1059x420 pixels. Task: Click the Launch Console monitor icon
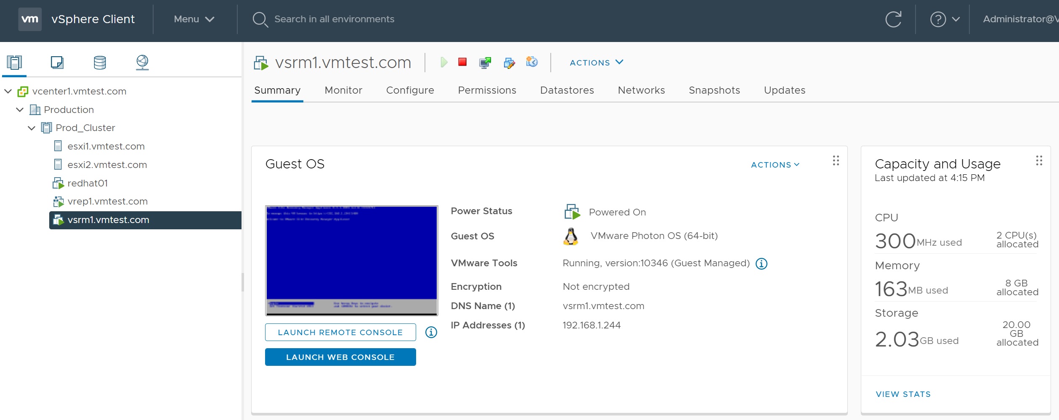[x=485, y=63]
